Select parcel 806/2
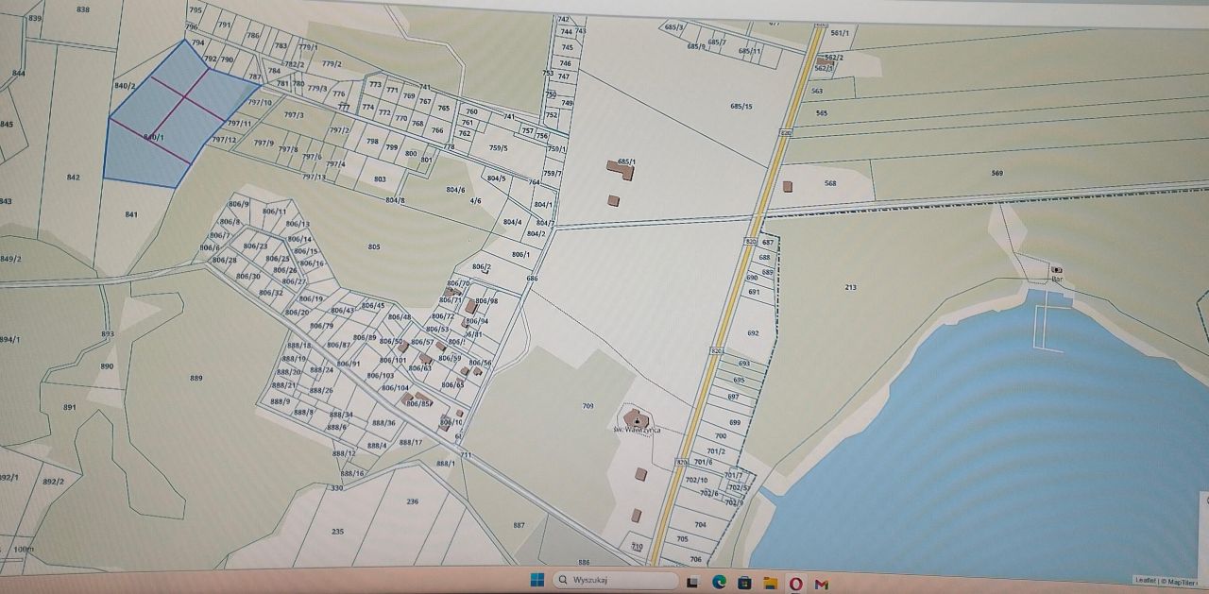Image resolution: width=1209 pixels, height=594 pixels. (481, 266)
